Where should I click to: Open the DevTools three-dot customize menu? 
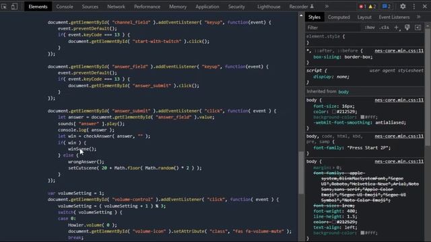(414, 6)
